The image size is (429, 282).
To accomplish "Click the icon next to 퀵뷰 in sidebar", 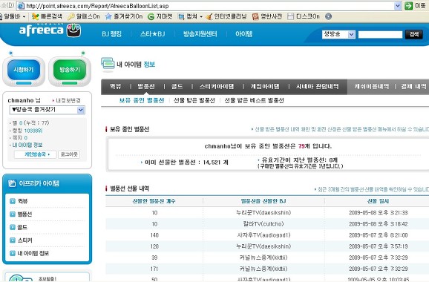I will pyautogui.click(x=13, y=201).
